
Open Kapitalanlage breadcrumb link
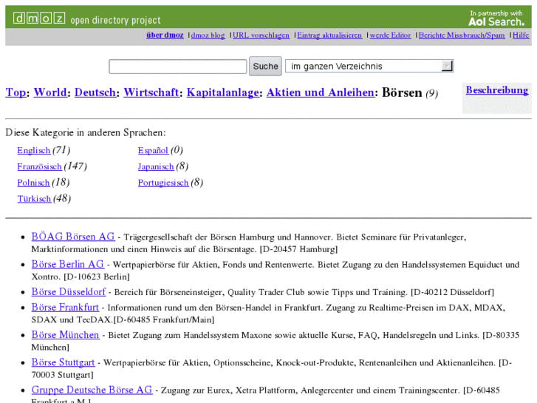pyautogui.click(x=223, y=92)
